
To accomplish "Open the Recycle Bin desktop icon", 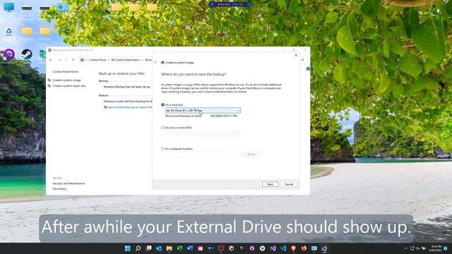I will (x=9, y=31).
